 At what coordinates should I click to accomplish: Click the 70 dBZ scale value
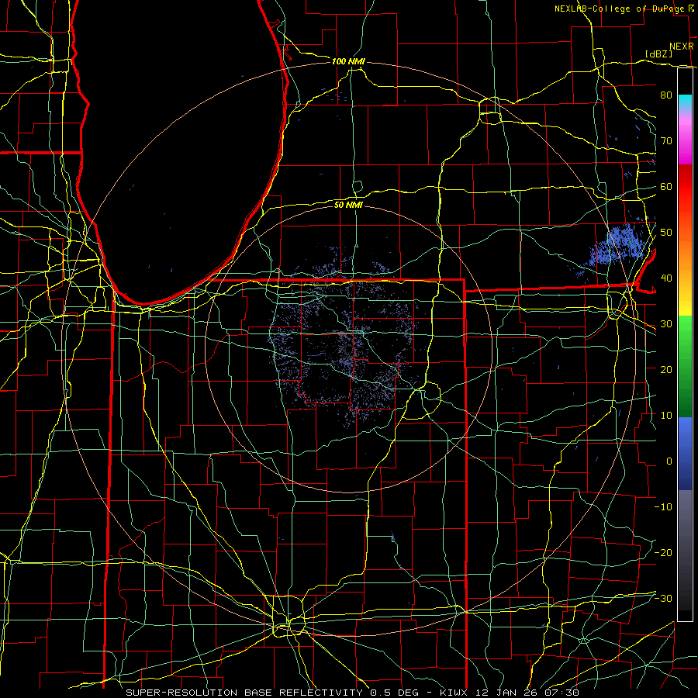666,140
